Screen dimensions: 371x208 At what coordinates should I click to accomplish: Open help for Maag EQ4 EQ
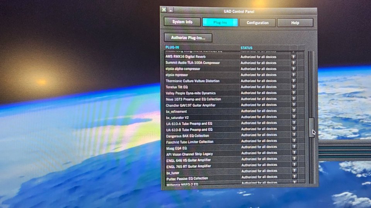click(294, 147)
